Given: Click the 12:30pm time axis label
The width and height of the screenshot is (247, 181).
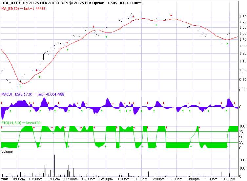Looking at the screenshot, I should click(106, 179).
